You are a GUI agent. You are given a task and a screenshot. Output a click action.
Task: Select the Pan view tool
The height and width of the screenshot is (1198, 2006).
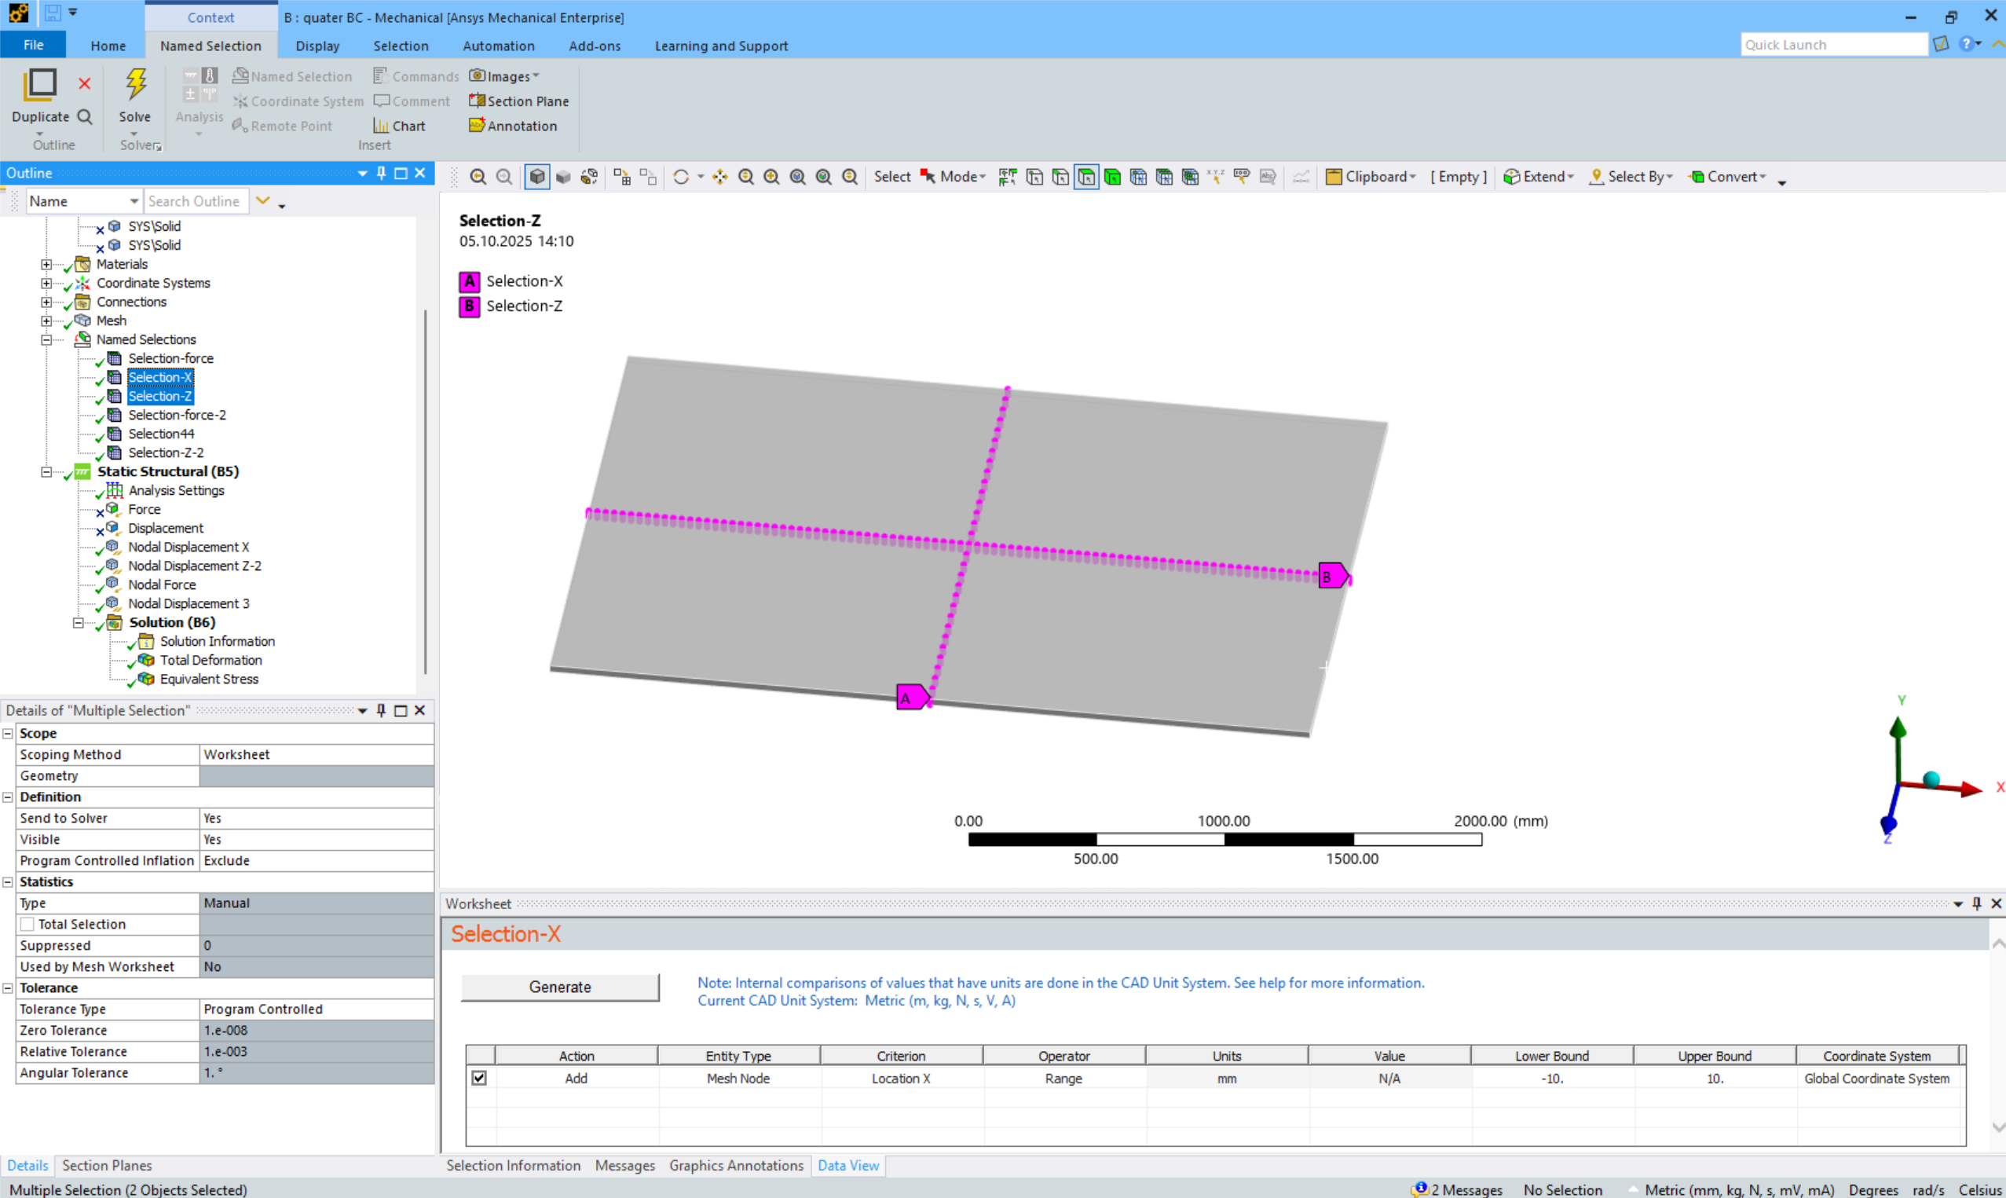tap(719, 177)
